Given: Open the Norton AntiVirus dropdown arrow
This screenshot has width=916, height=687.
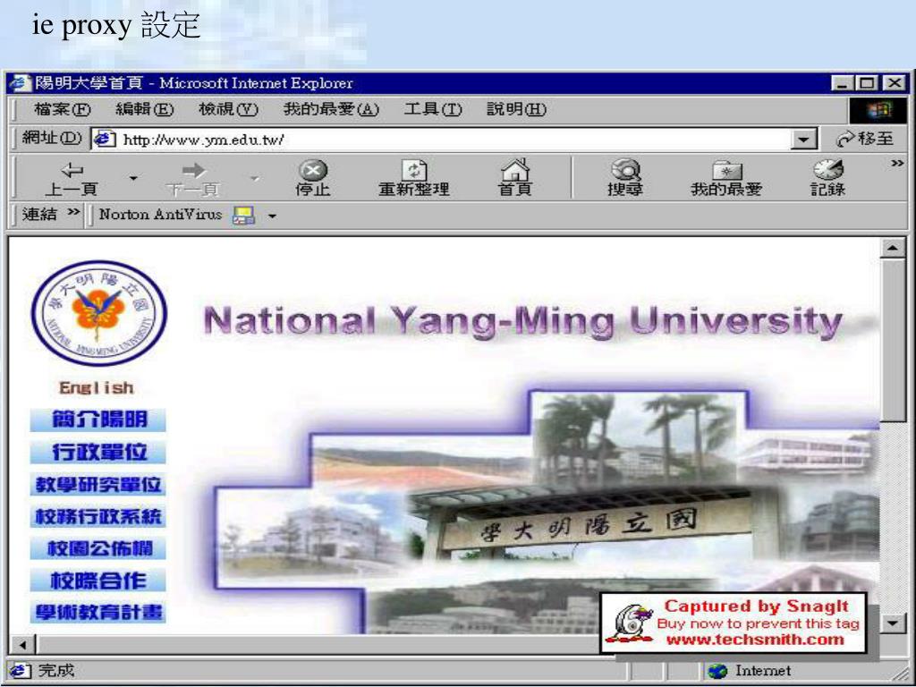Looking at the screenshot, I should click(x=272, y=216).
